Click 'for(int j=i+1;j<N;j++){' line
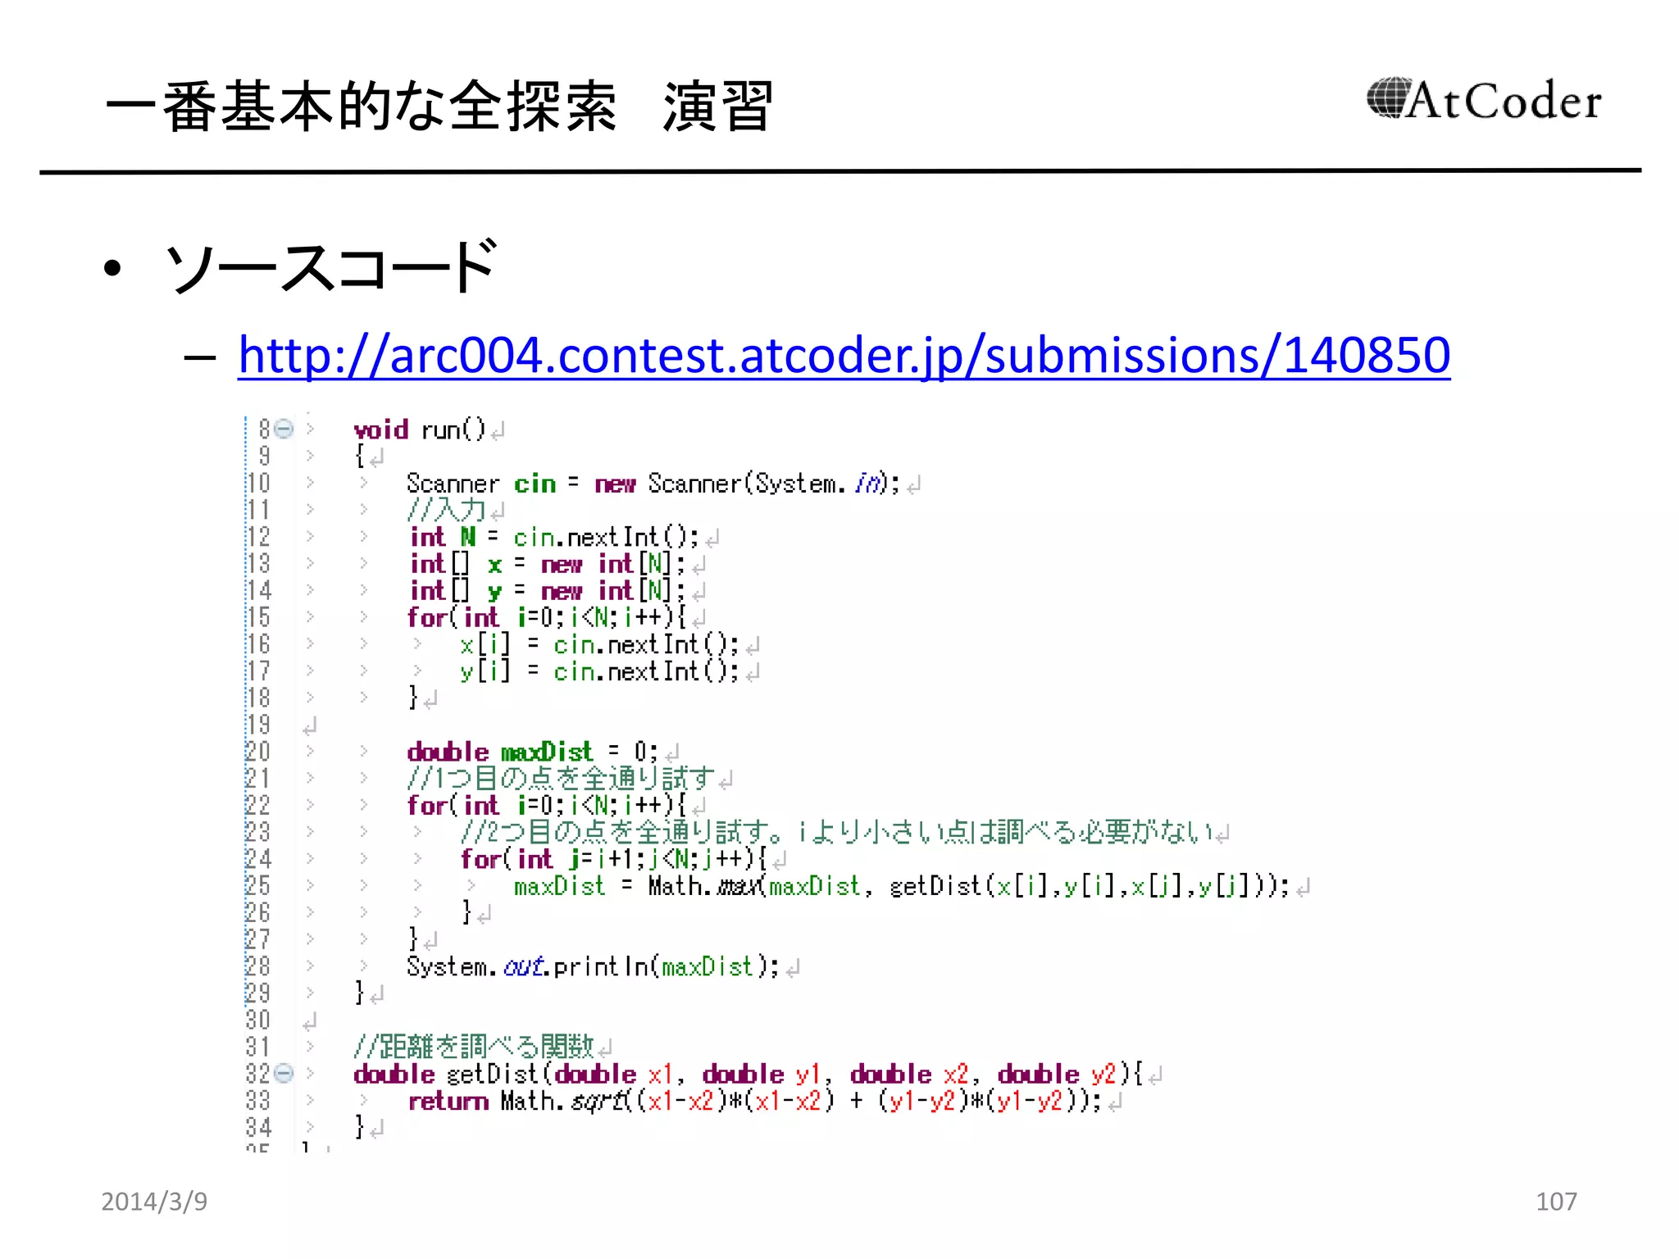1679x1259 pixels. point(613,859)
